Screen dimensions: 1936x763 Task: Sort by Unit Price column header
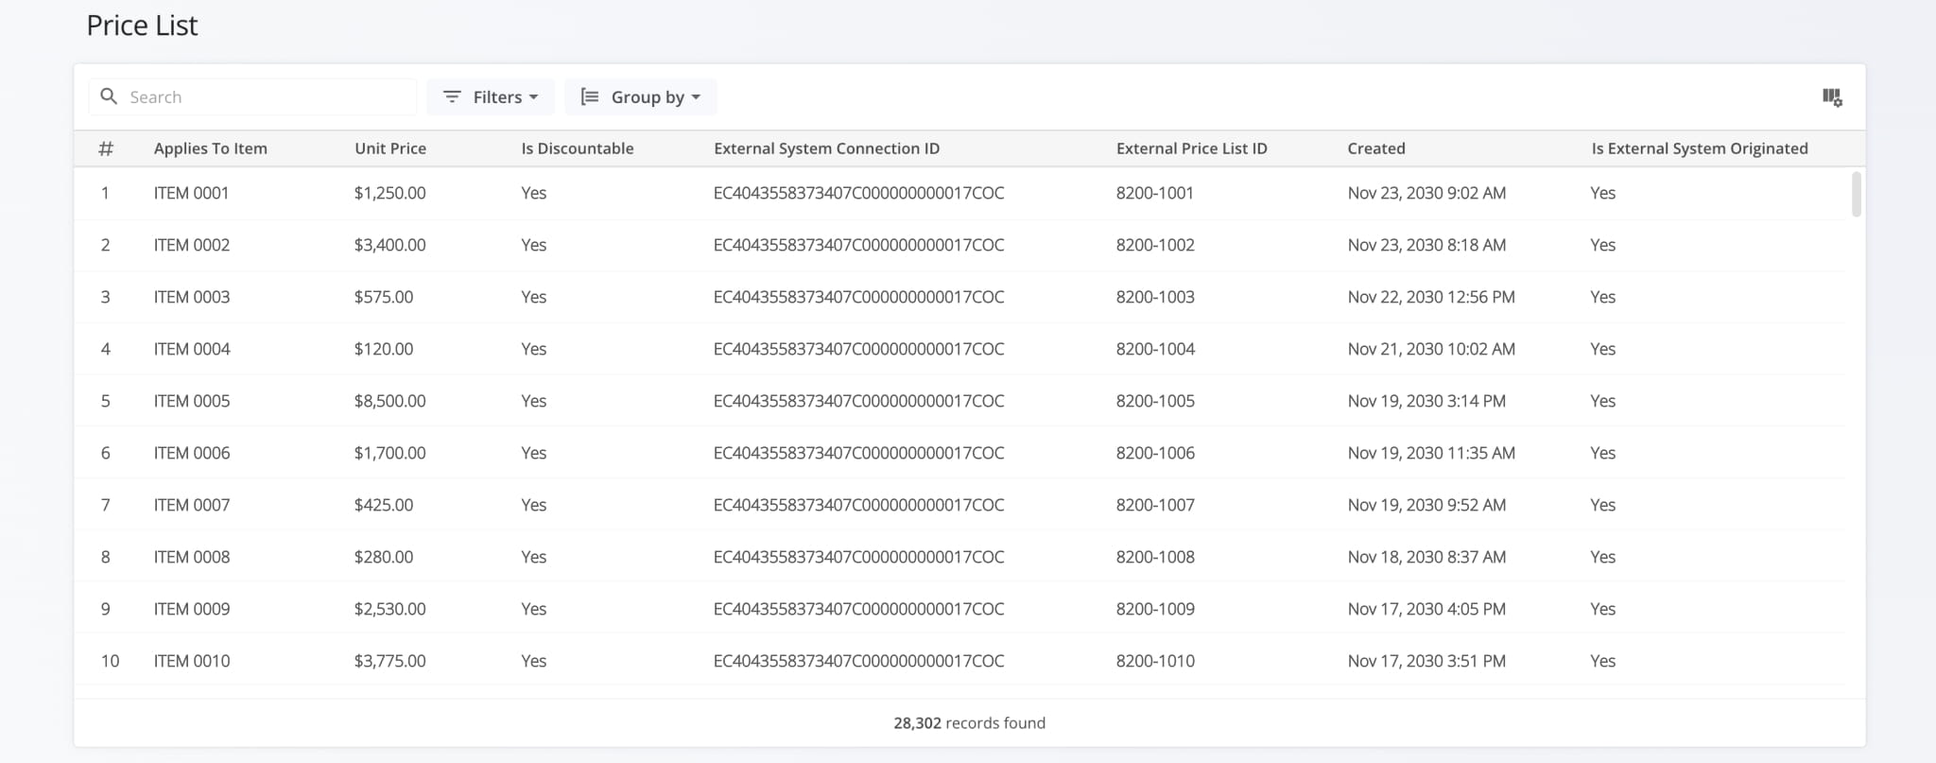pyautogui.click(x=389, y=148)
